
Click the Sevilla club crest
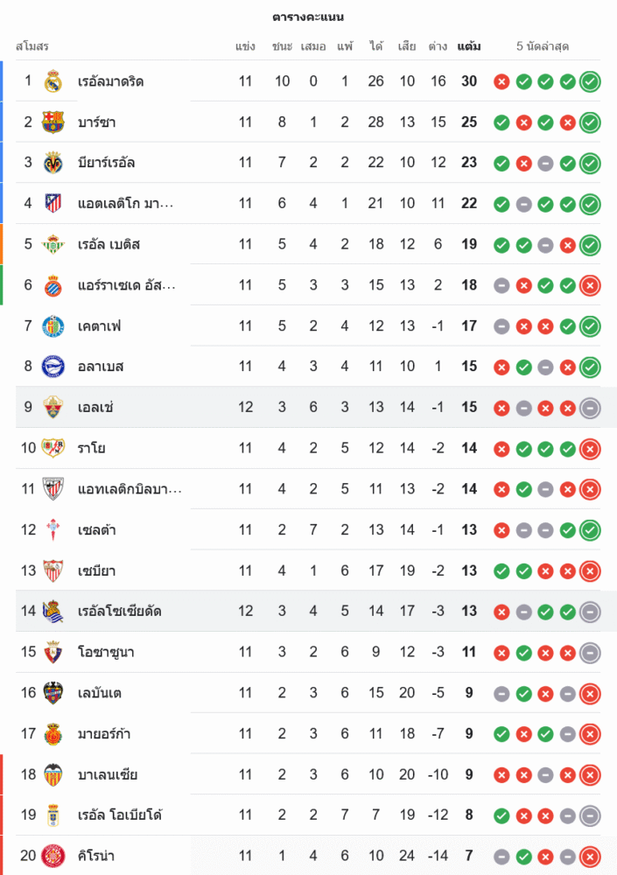click(x=53, y=570)
